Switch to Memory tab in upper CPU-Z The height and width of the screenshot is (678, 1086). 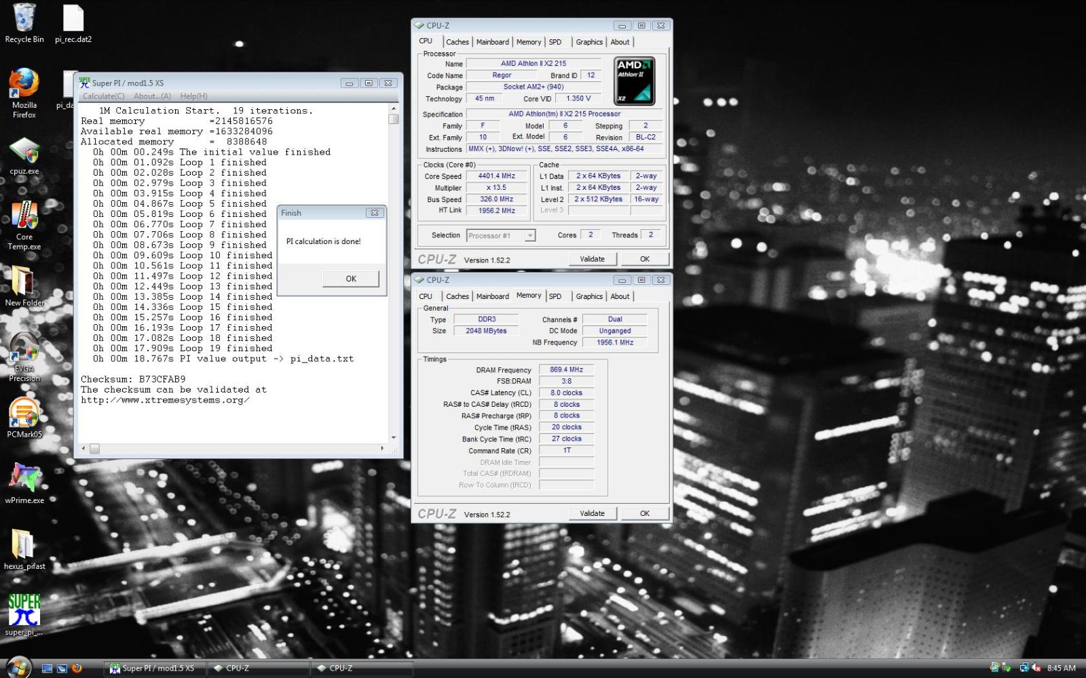point(528,42)
